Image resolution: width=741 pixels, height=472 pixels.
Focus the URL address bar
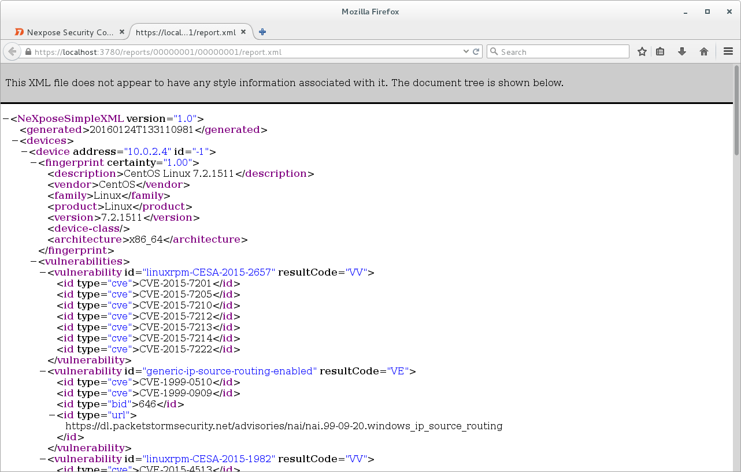pos(243,51)
